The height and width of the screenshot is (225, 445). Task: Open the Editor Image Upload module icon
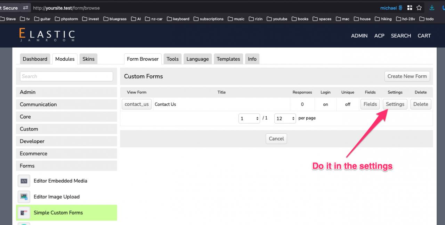(24, 197)
